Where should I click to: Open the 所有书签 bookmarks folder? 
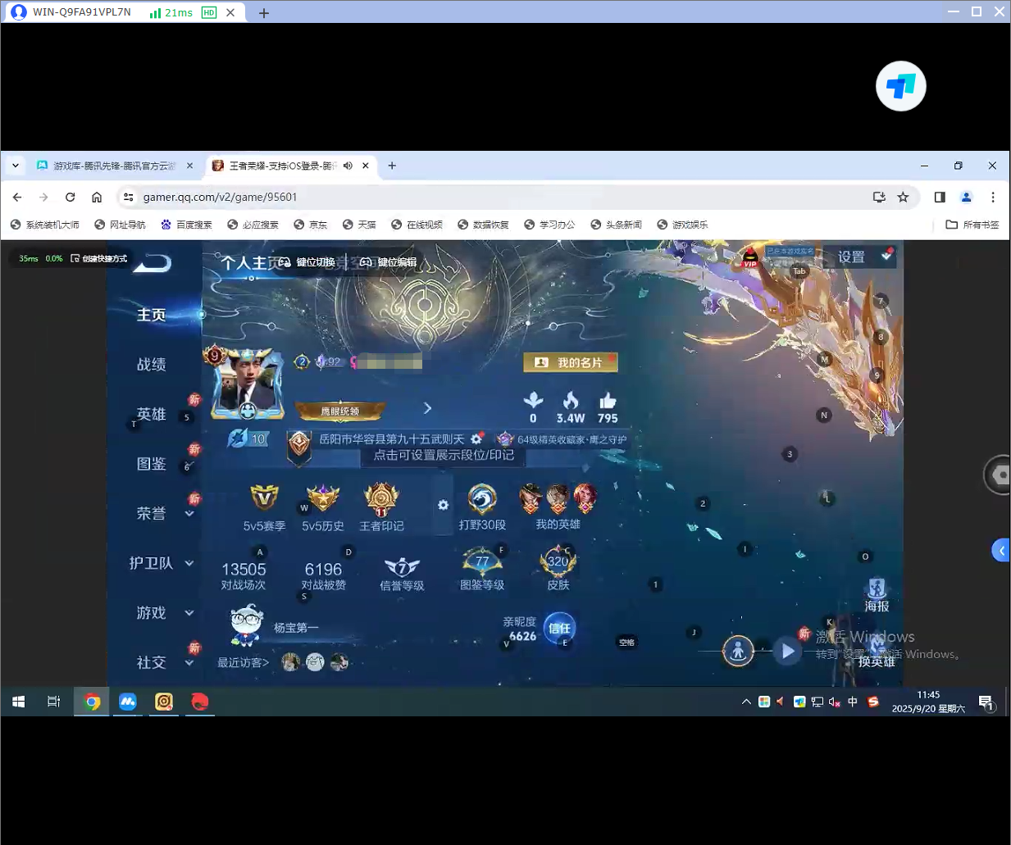tap(972, 225)
